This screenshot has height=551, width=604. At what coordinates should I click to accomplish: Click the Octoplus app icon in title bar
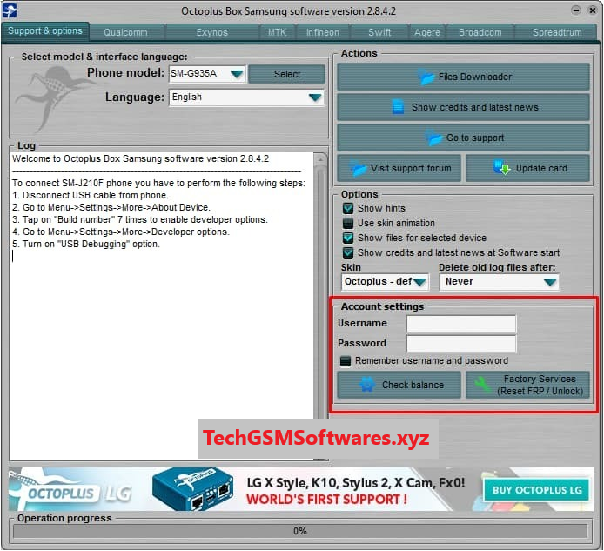(x=11, y=11)
